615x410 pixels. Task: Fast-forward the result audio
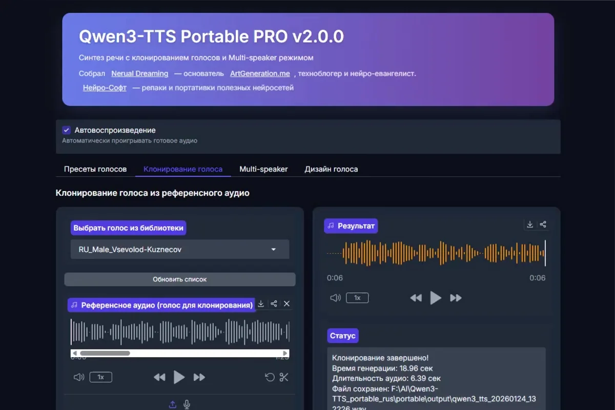456,298
